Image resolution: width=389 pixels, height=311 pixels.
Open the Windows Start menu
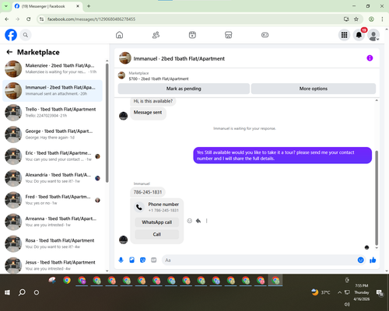point(7,292)
